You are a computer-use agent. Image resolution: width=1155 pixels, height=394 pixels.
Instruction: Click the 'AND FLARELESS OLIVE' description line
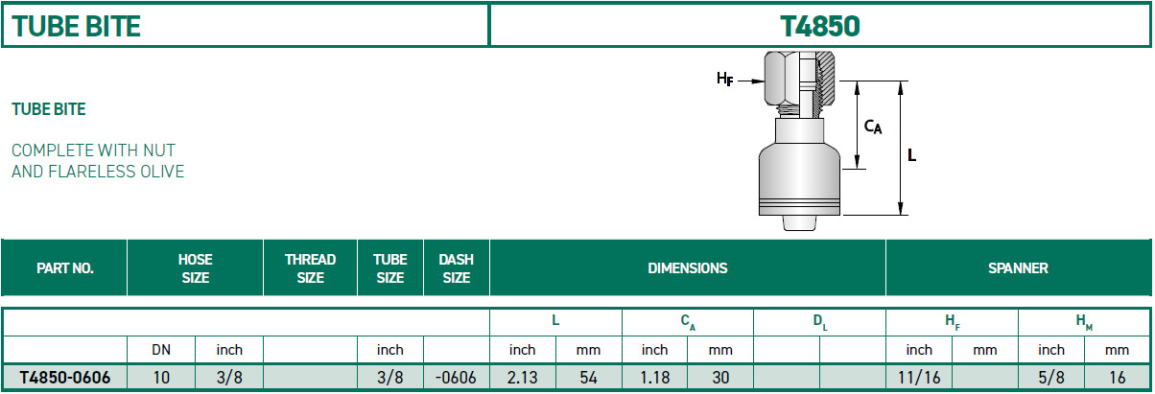98,172
